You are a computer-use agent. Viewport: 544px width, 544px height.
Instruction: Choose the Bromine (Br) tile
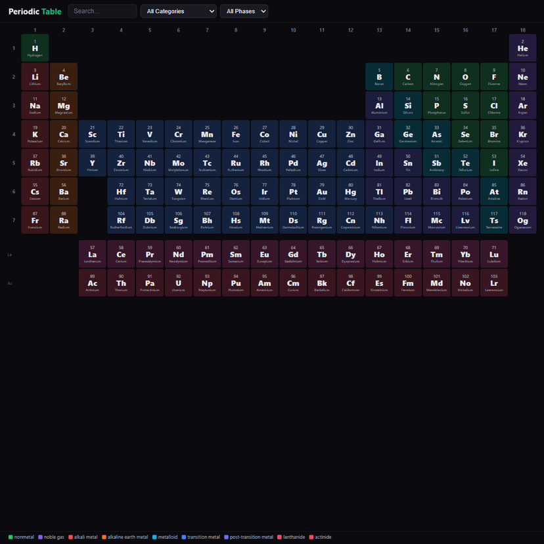coord(494,134)
